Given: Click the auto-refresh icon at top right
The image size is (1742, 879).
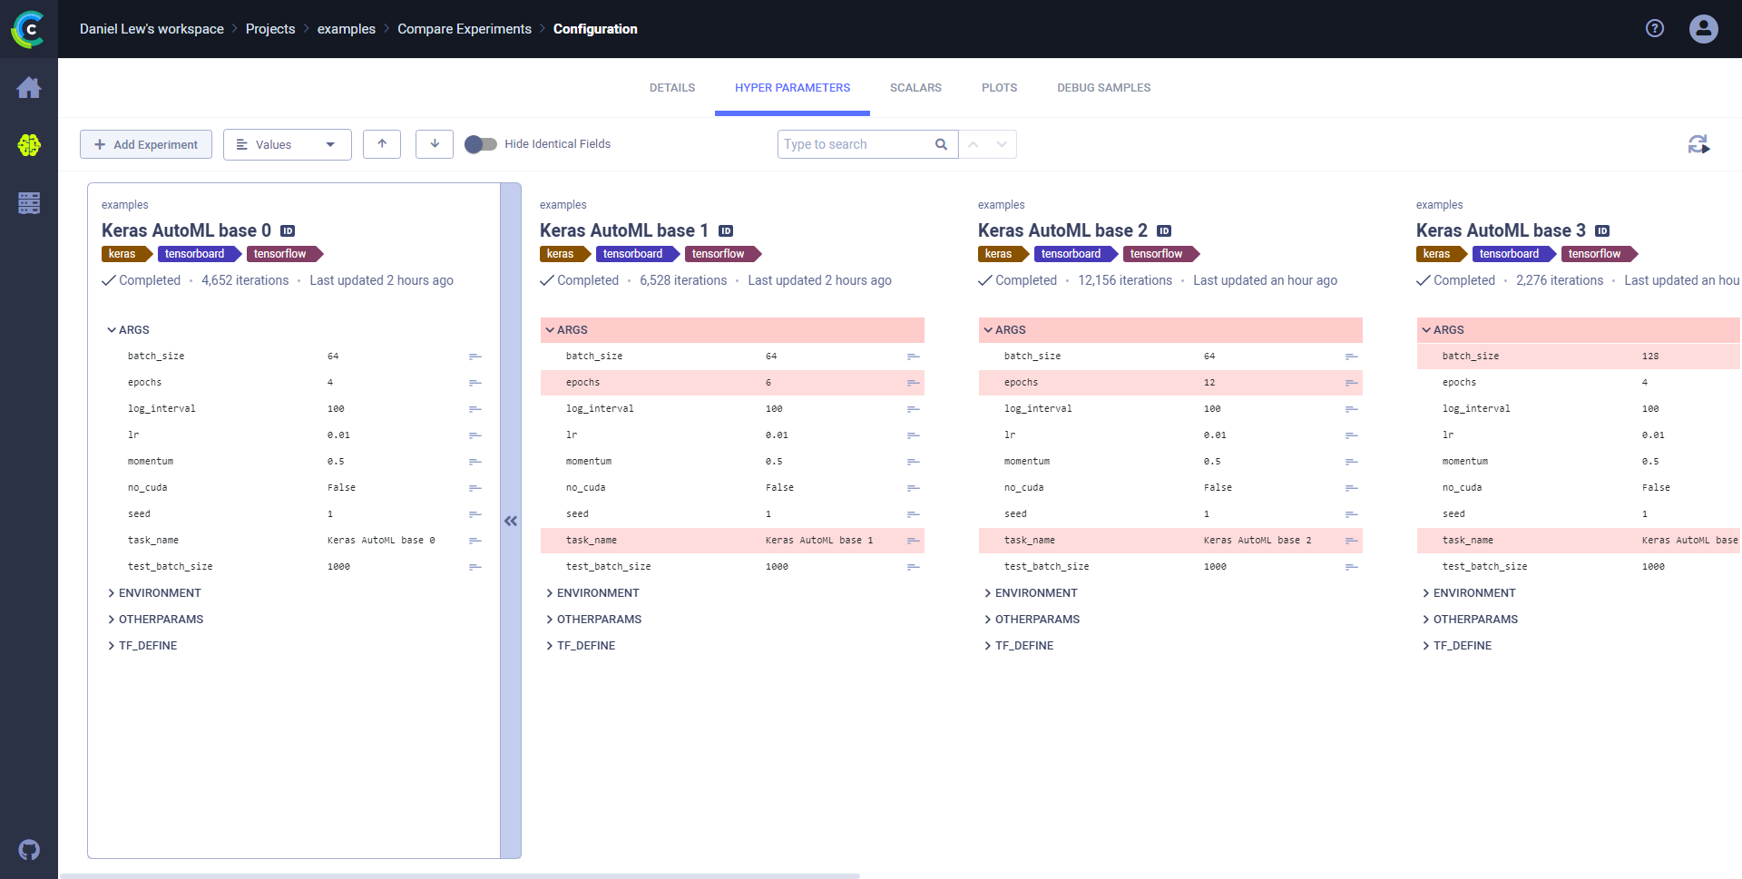Looking at the screenshot, I should (1698, 144).
